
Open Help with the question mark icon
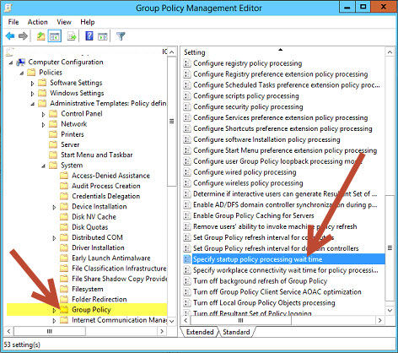89,36
